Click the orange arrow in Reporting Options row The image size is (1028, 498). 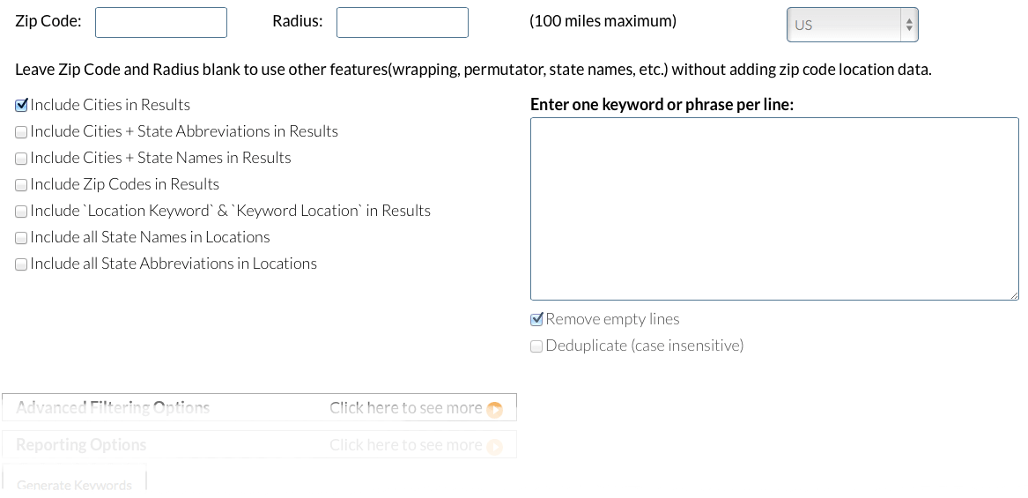click(x=494, y=447)
